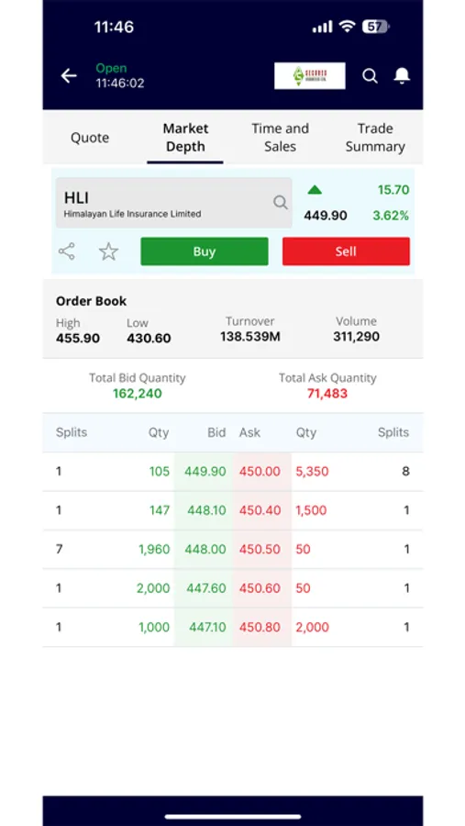Open the Time and Sales tab

(280, 138)
